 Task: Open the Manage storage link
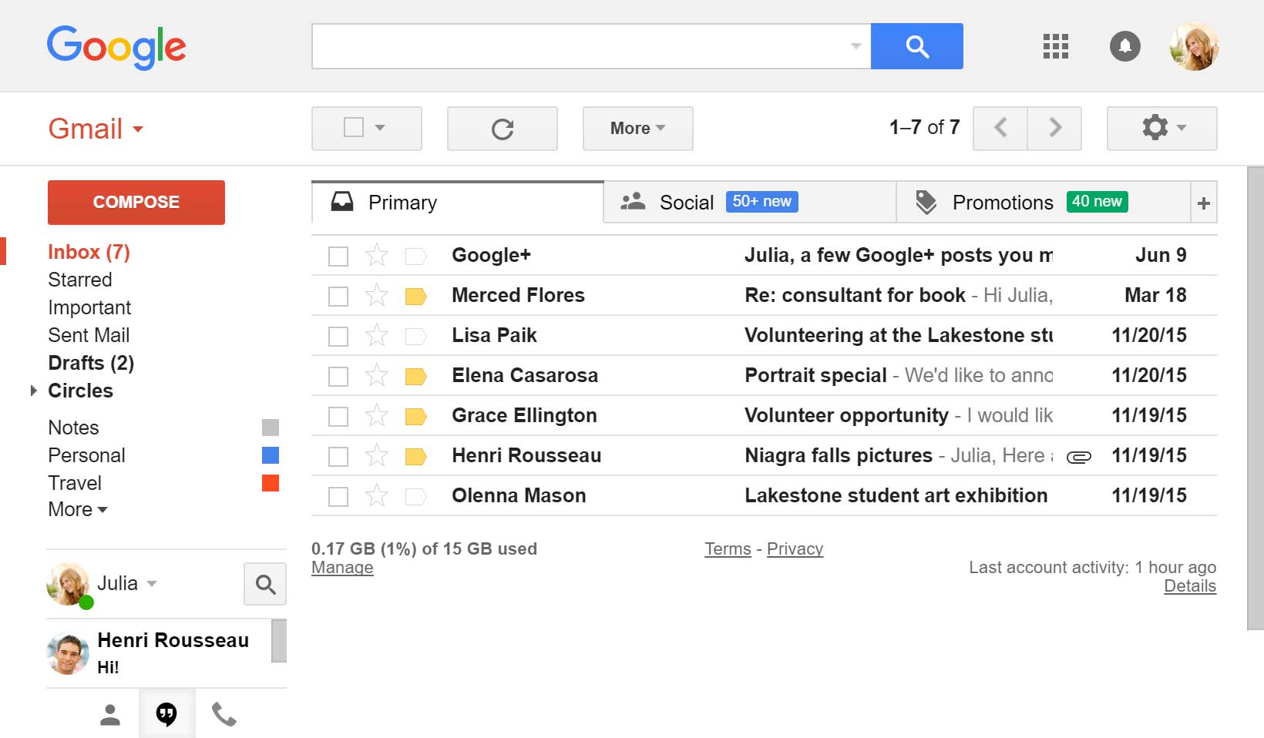pyautogui.click(x=342, y=568)
